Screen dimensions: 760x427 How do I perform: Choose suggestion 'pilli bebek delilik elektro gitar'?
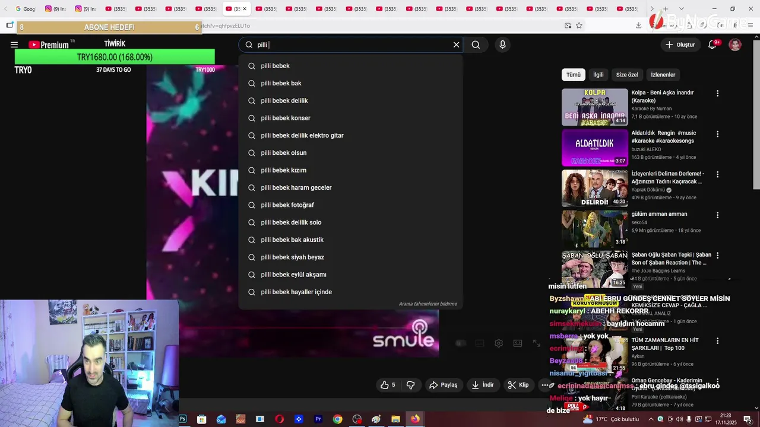click(350, 135)
